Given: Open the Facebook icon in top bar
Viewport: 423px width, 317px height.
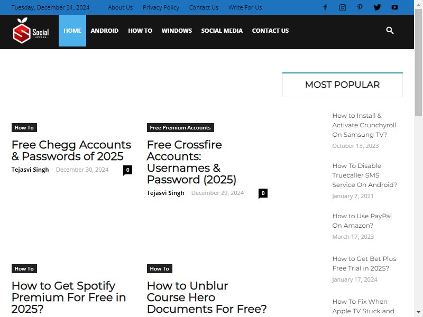Looking at the screenshot, I should point(325,7).
